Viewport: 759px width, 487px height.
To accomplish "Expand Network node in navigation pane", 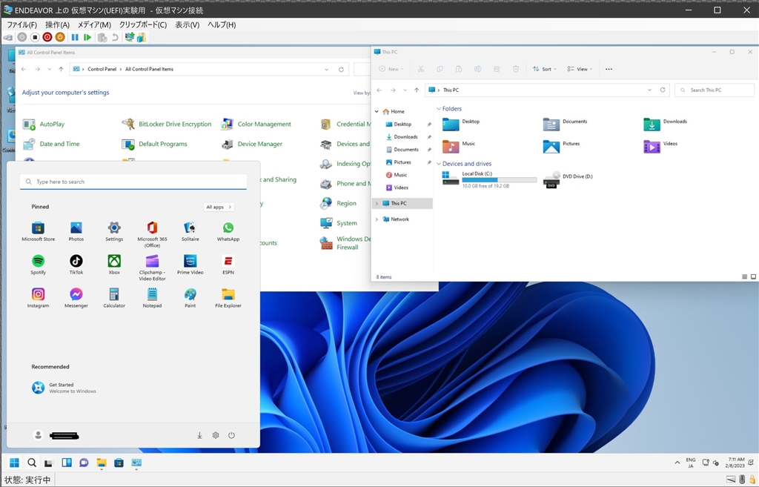I will point(377,219).
